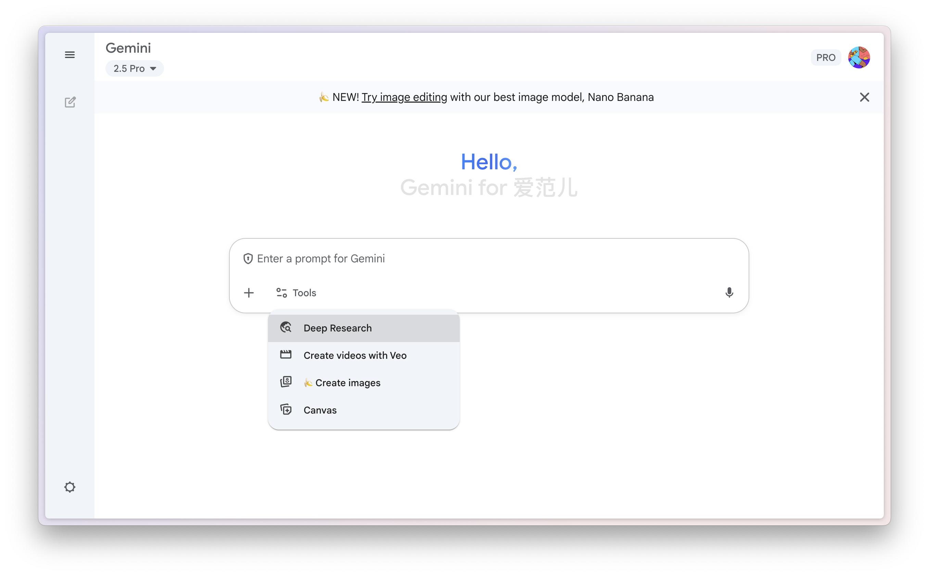Dismiss the Nano Banana announcement banner
The width and height of the screenshot is (929, 576).
tap(865, 97)
